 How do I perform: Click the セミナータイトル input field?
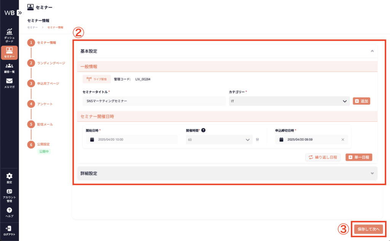click(x=154, y=101)
